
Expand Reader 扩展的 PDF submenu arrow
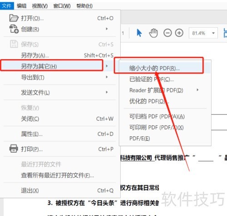pos(197,90)
